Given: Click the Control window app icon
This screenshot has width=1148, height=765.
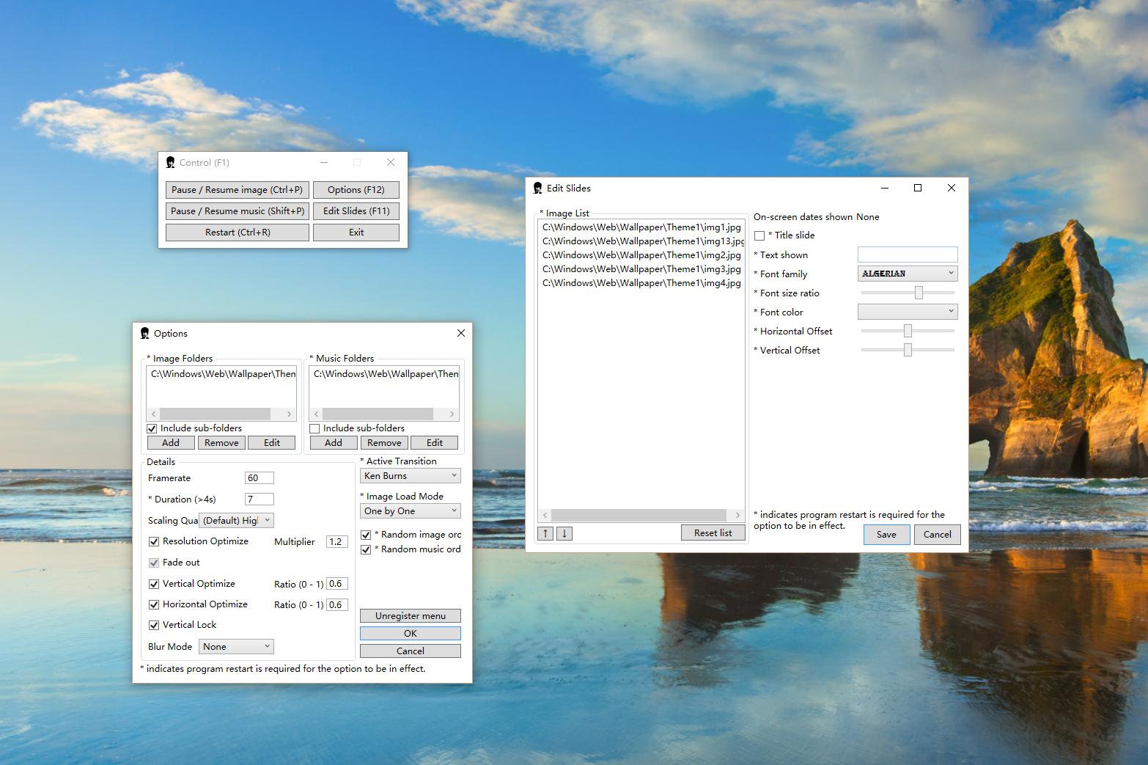Looking at the screenshot, I should coord(170,163).
